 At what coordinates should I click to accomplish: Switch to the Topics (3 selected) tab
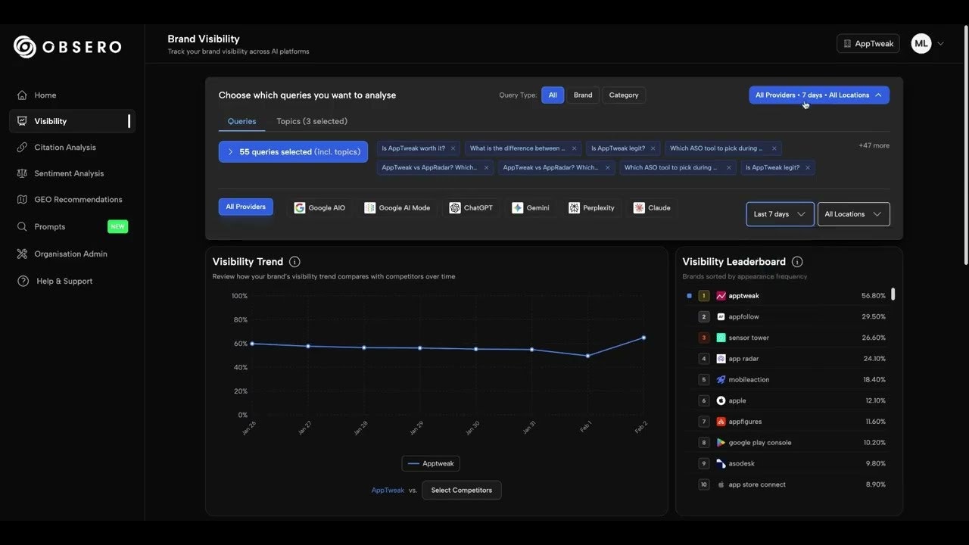tap(312, 122)
